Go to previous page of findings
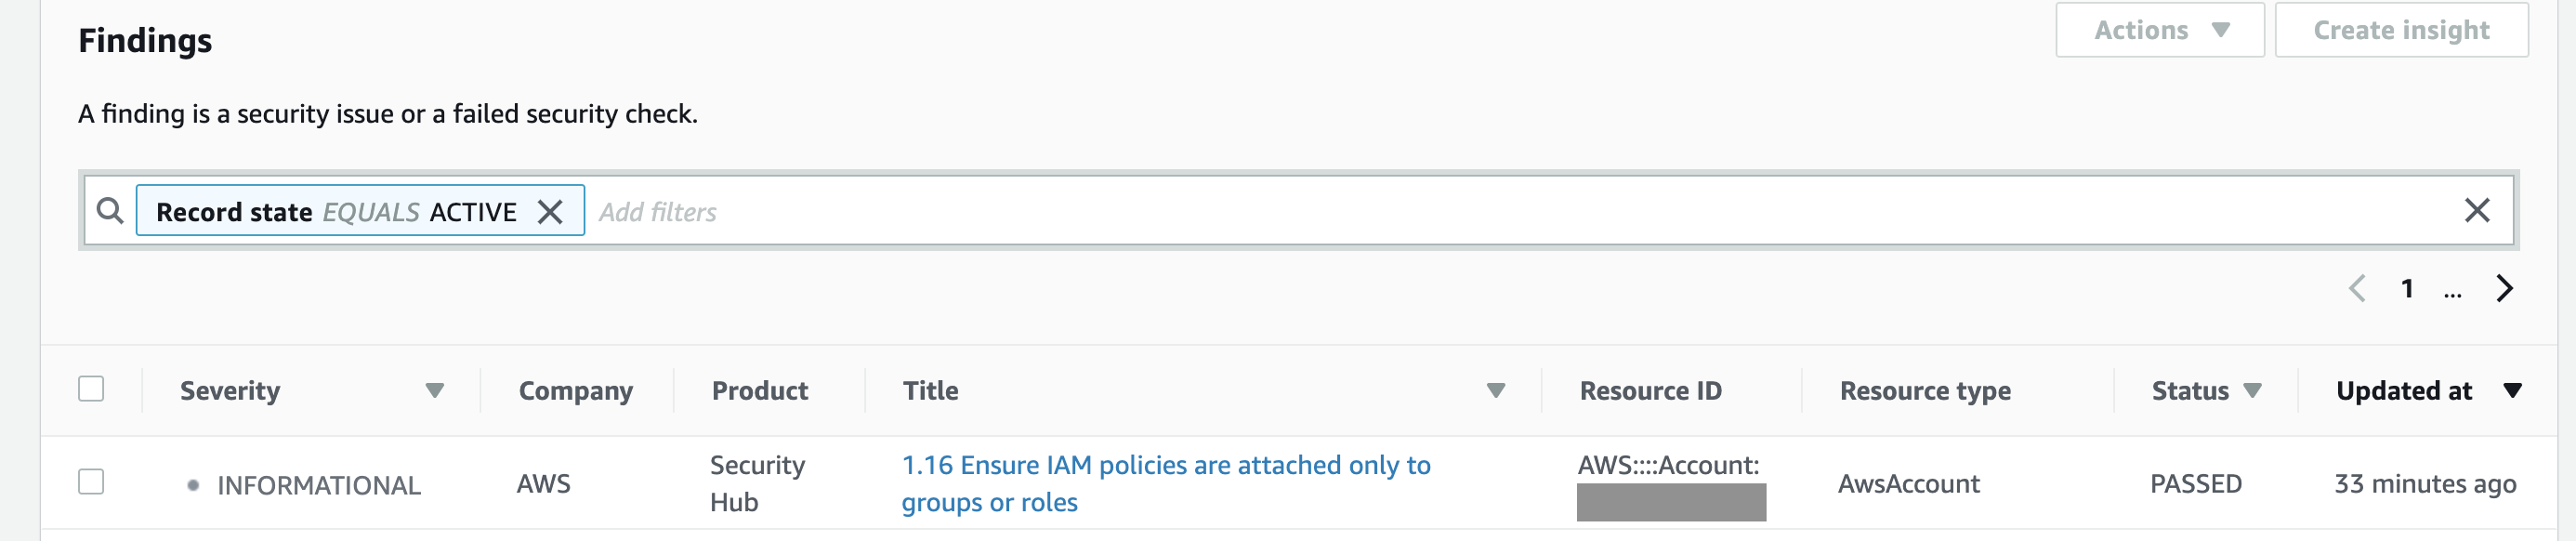Screen dimensions: 2576x541 point(2357,289)
